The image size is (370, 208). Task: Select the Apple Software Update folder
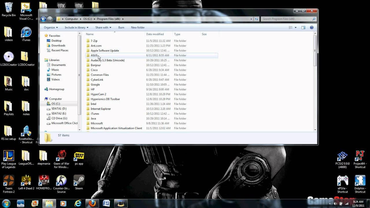(152, 51)
